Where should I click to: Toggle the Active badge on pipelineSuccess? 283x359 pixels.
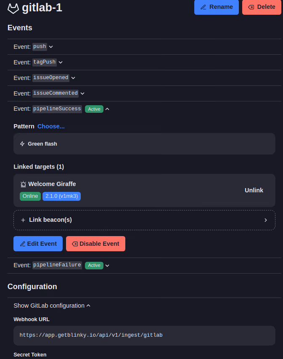94,109
